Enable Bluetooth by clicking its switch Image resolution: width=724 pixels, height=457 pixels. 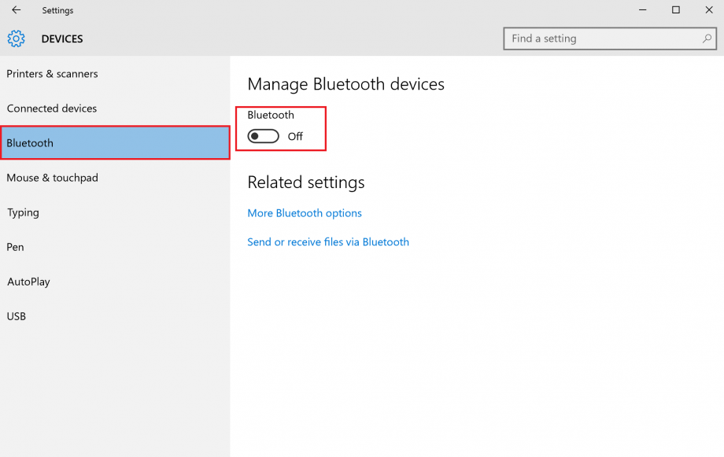(x=263, y=135)
